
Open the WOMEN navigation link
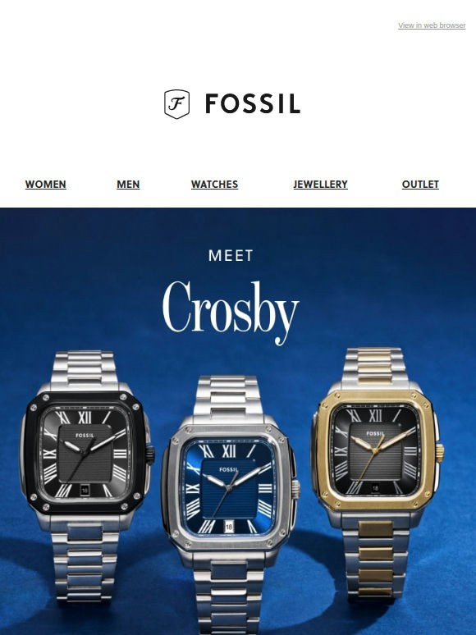(x=45, y=185)
